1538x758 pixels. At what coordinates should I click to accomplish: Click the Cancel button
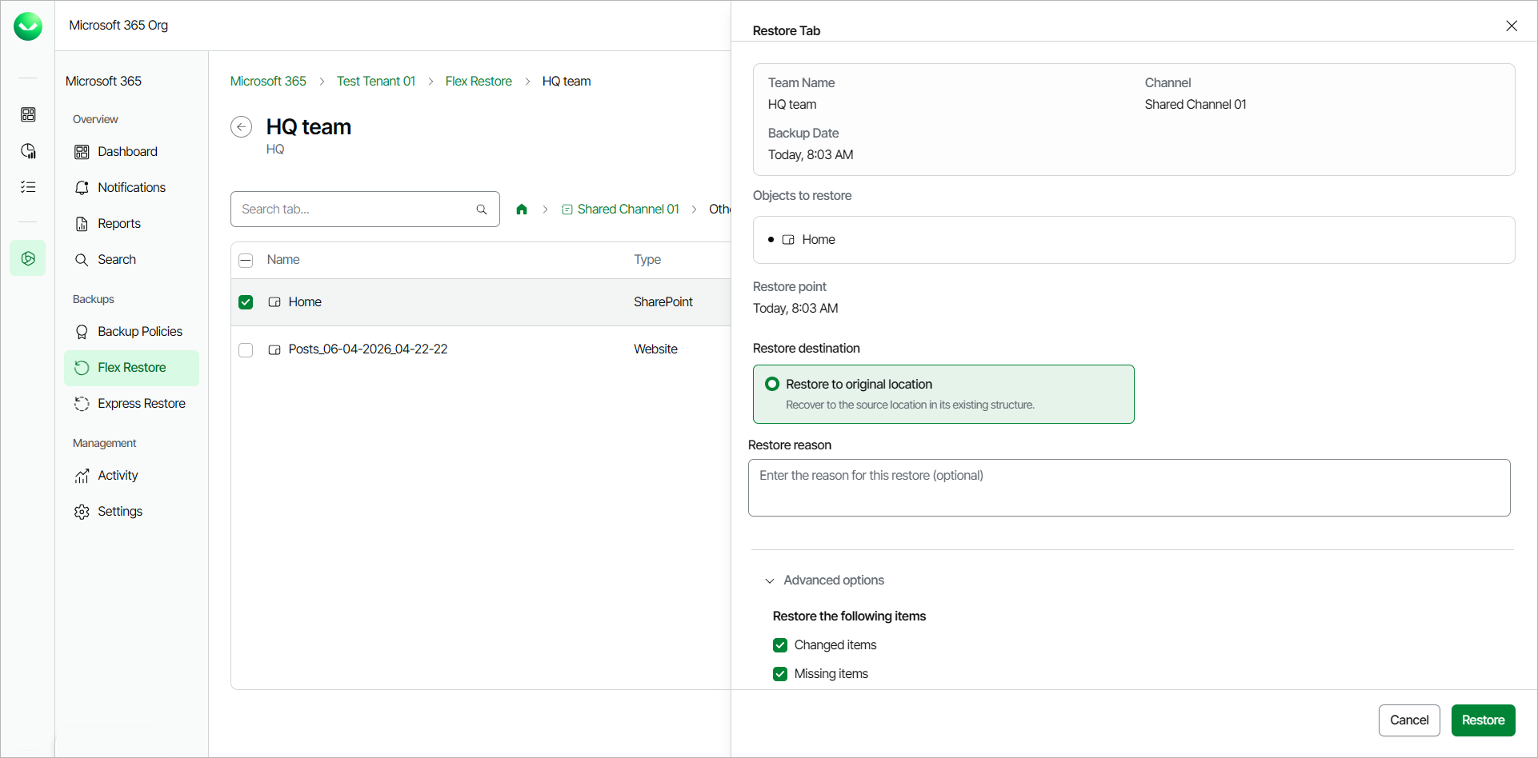[1409, 720]
